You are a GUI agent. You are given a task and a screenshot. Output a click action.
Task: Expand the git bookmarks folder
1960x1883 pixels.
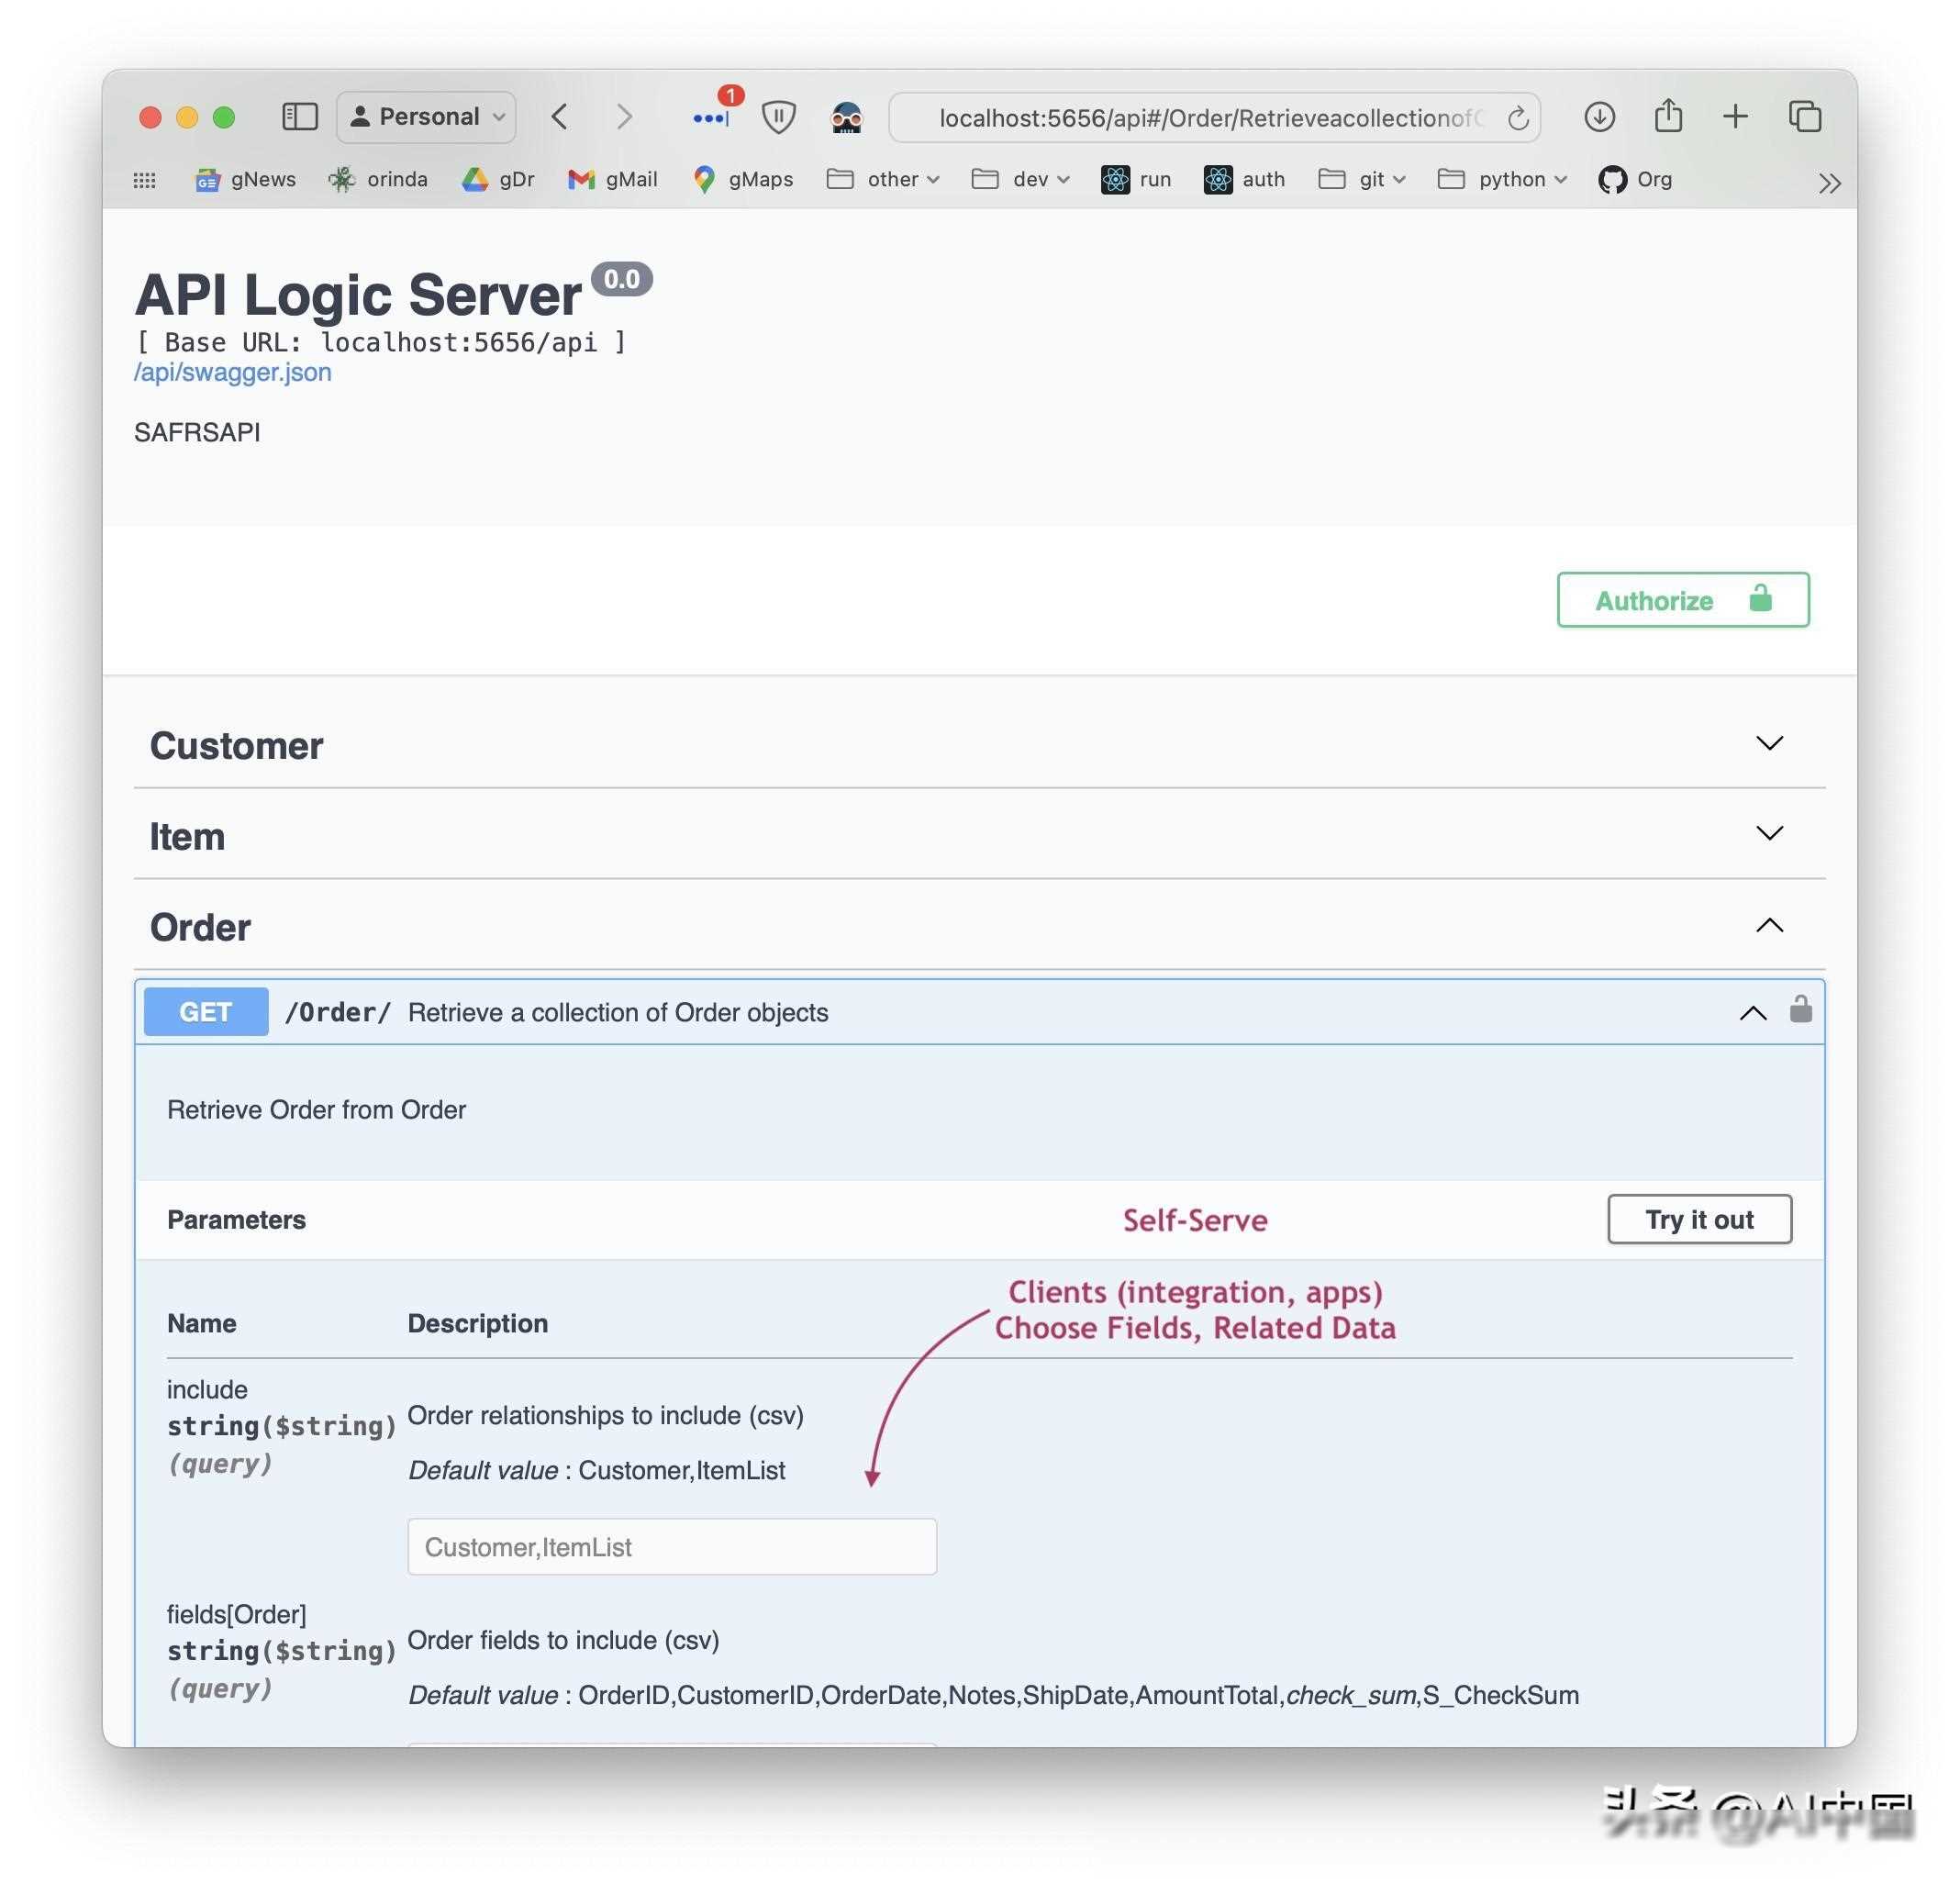pyautogui.click(x=1362, y=180)
